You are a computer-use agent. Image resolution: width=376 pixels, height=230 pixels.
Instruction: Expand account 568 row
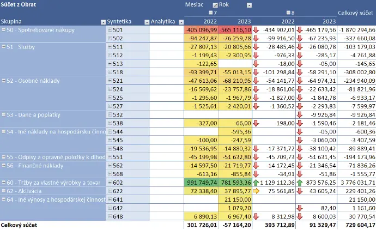[110, 174]
